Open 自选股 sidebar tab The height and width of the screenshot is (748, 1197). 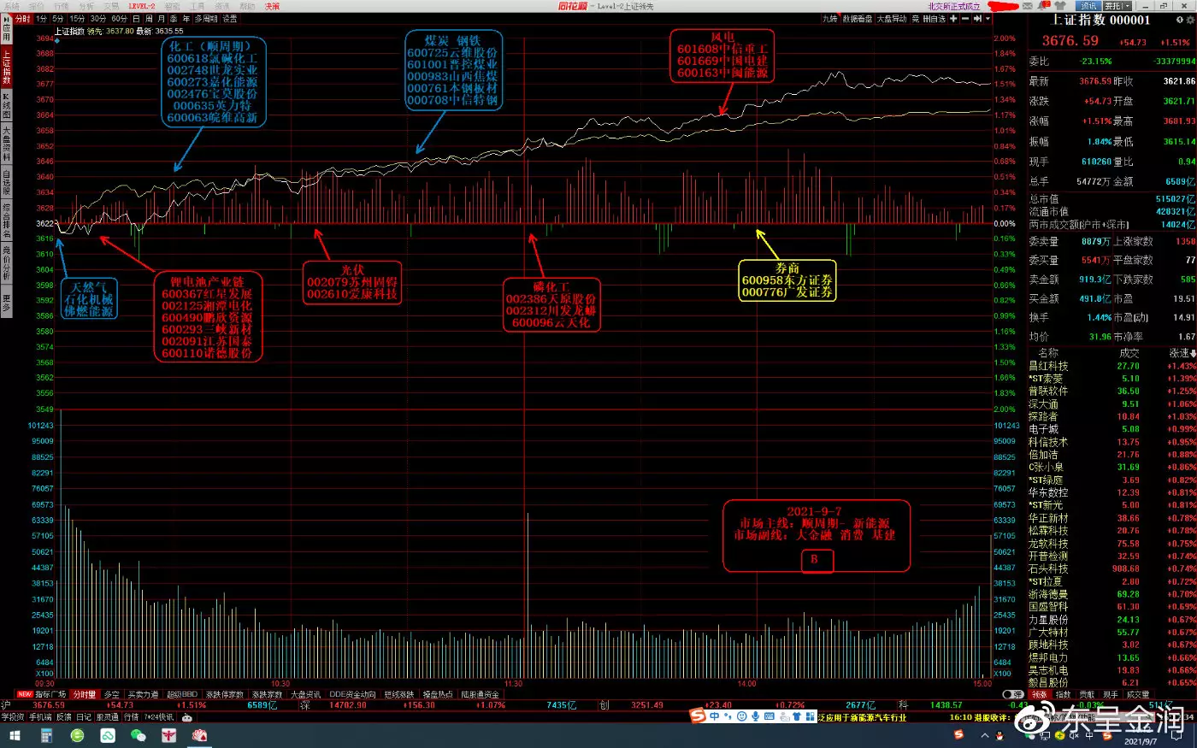(6, 181)
